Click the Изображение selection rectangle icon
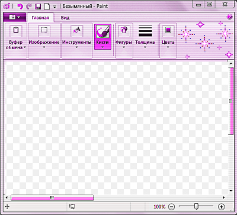Screen dimensions: 237x215 click(x=44, y=31)
